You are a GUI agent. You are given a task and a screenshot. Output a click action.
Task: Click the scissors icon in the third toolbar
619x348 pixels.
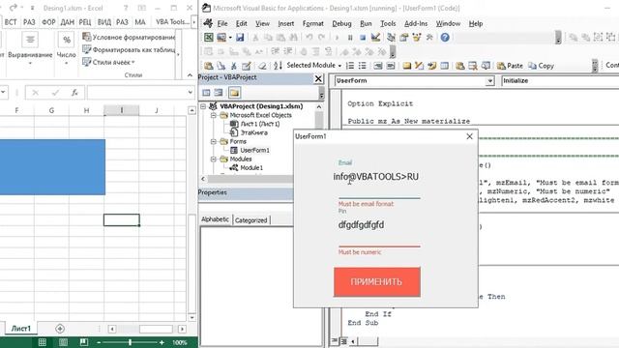click(x=234, y=66)
